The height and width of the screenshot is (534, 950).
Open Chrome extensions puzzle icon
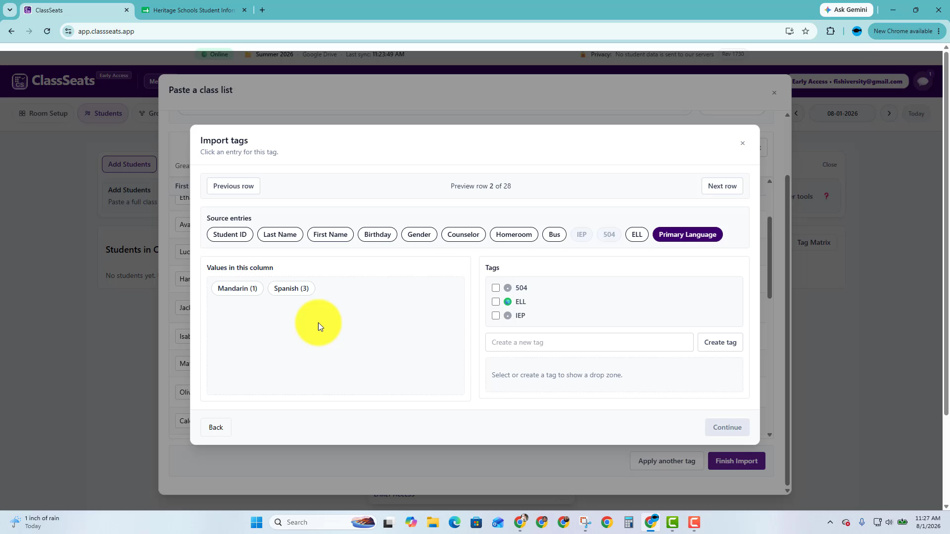click(830, 31)
